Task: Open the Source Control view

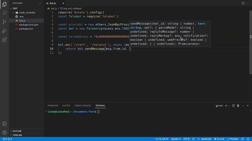Action: tap(4, 22)
